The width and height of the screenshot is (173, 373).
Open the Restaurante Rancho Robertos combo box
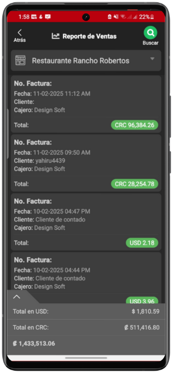(x=86, y=60)
